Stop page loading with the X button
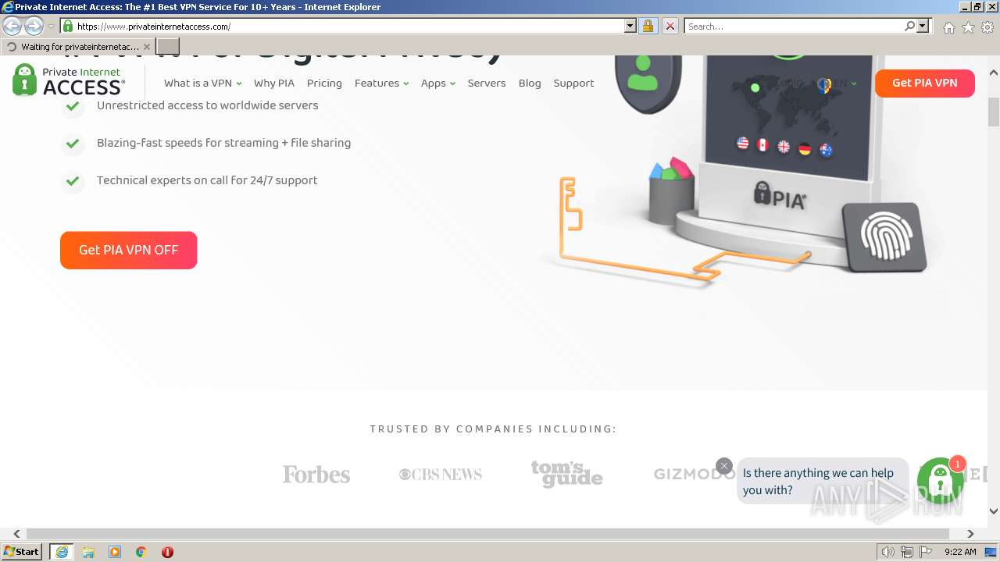This screenshot has height=562, width=1000. 670,26
